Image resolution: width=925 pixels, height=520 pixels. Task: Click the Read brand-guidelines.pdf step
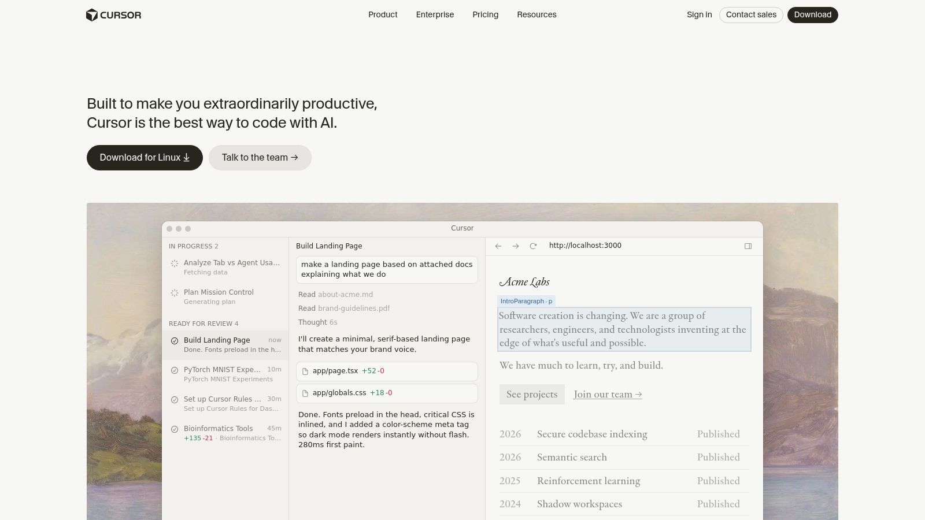pos(344,309)
